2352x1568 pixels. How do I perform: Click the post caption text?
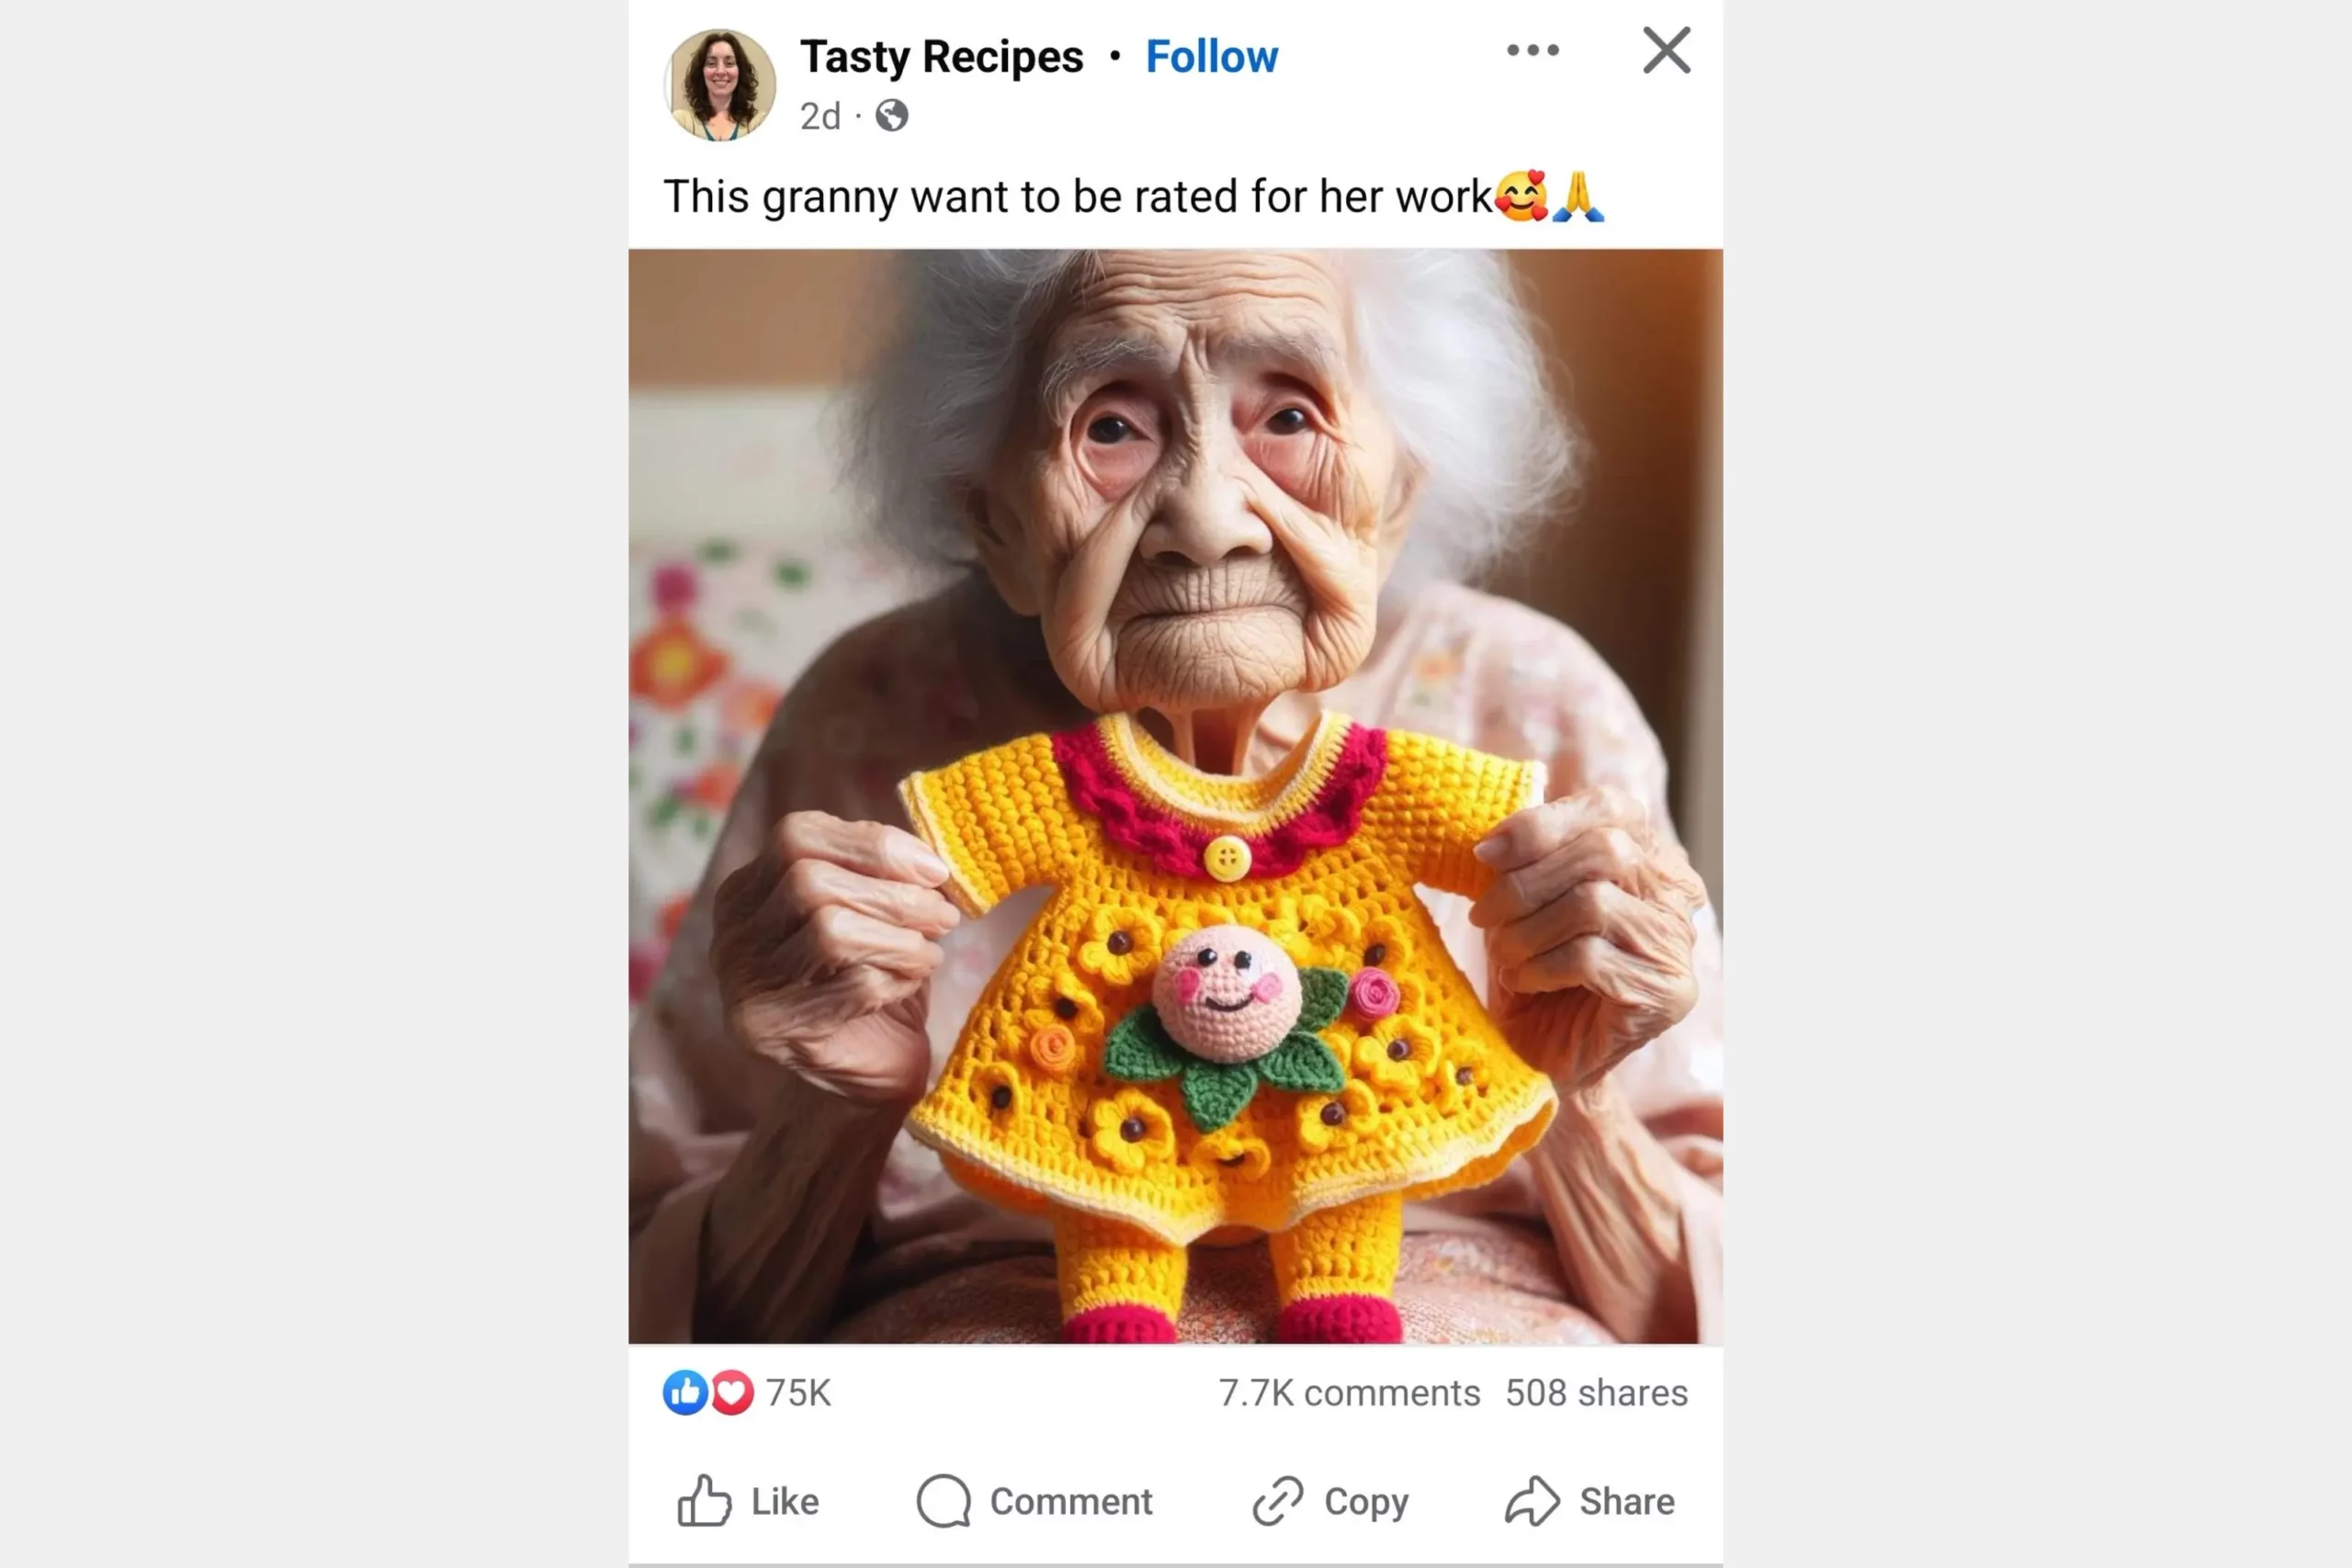tap(1076, 196)
